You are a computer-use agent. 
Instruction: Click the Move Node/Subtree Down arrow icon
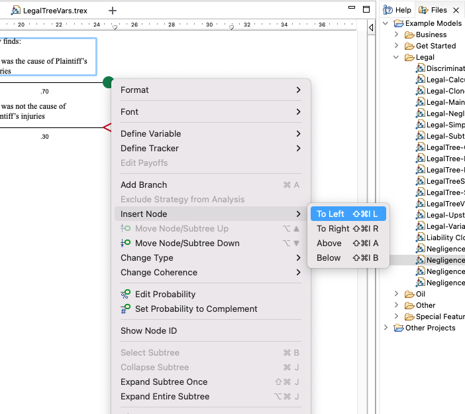pos(125,243)
